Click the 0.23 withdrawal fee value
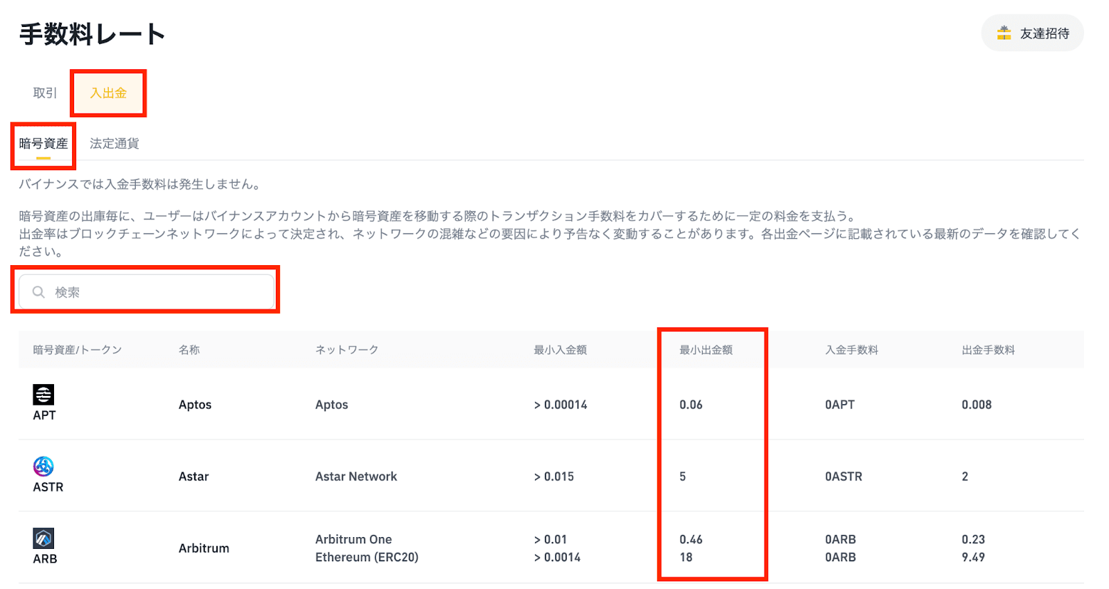Screen dimensions: 1109x589 tap(973, 539)
